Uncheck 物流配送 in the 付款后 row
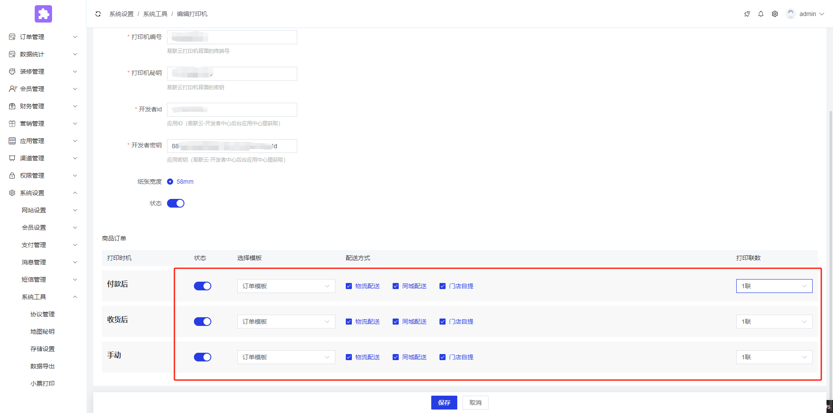Viewport: 833px width, 413px height. [349, 286]
